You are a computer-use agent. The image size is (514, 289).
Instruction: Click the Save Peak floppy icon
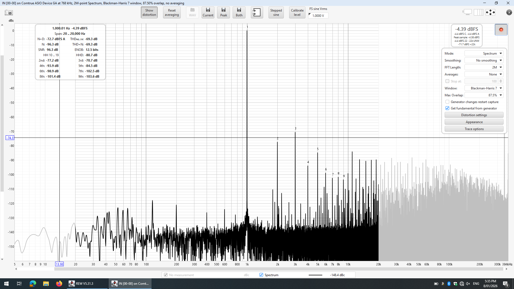point(224,12)
